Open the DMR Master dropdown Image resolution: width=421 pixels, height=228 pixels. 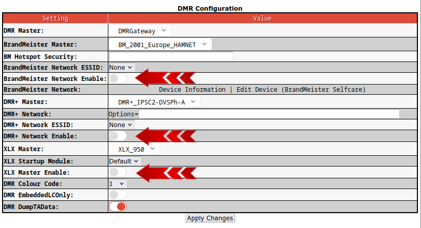coord(140,31)
